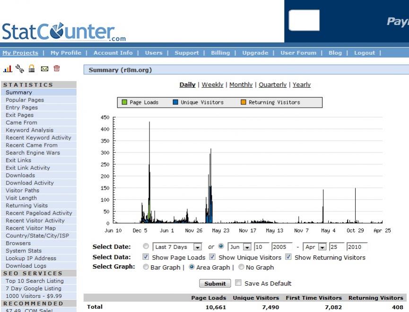Image resolution: width=409 pixels, height=312 pixels.
Task: Enable the Save As Default checkbox
Action: [238, 283]
